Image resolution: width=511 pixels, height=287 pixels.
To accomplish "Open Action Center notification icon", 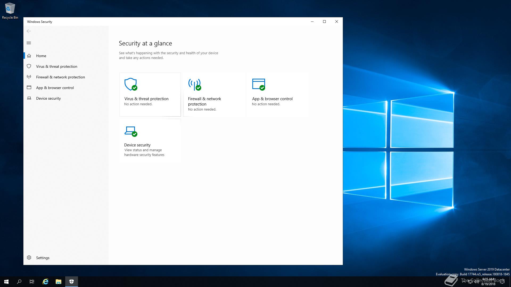I will 502,281.
